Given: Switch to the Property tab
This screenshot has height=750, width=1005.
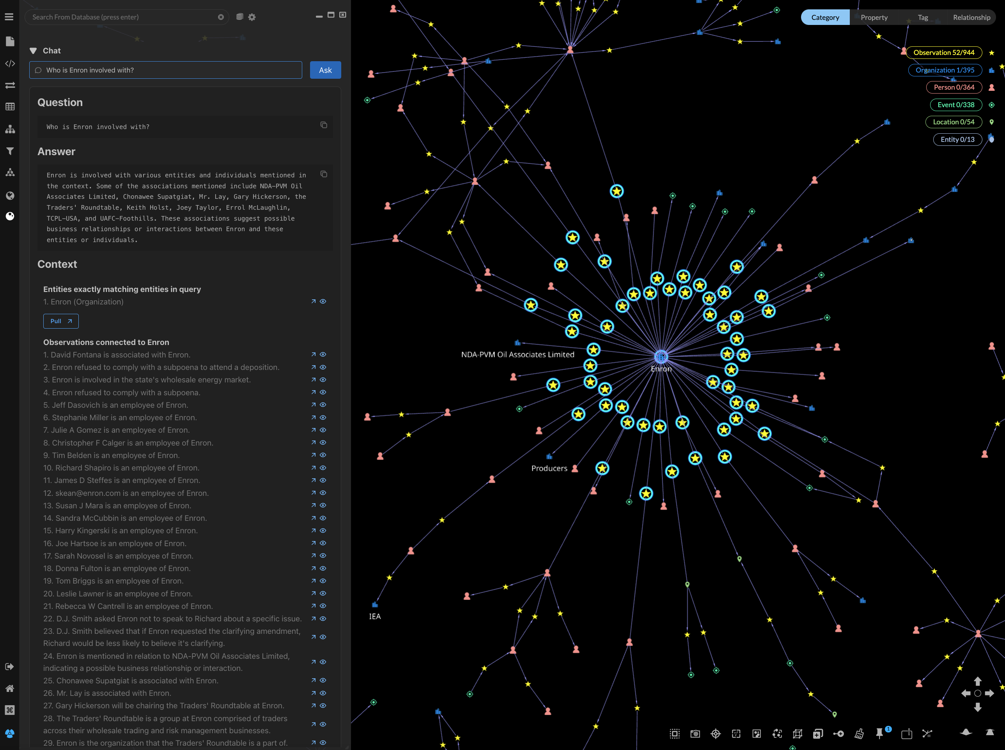Looking at the screenshot, I should [874, 17].
